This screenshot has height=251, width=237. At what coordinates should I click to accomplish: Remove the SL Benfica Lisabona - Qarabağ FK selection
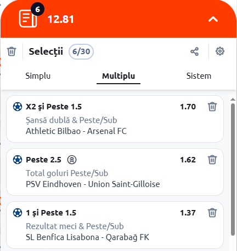[x=212, y=213]
